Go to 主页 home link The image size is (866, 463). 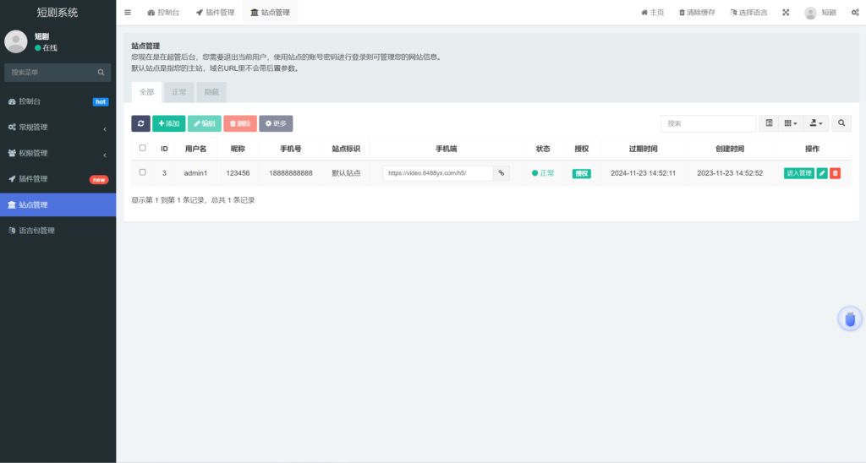pos(652,12)
